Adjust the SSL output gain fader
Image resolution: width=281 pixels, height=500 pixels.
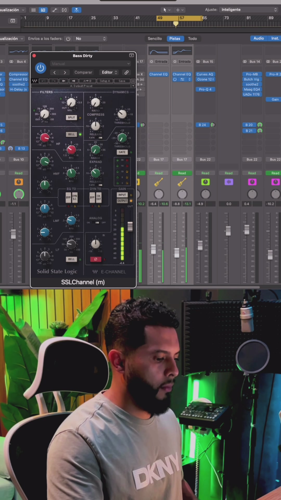[130, 226]
